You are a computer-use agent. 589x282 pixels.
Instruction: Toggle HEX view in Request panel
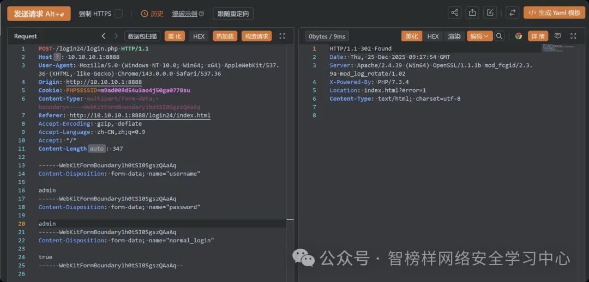pyautogui.click(x=199, y=36)
